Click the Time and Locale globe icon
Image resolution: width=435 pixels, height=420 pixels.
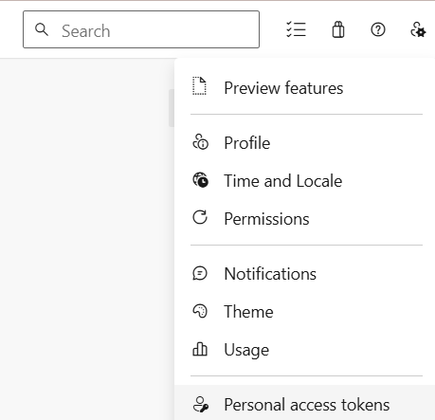tap(200, 180)
